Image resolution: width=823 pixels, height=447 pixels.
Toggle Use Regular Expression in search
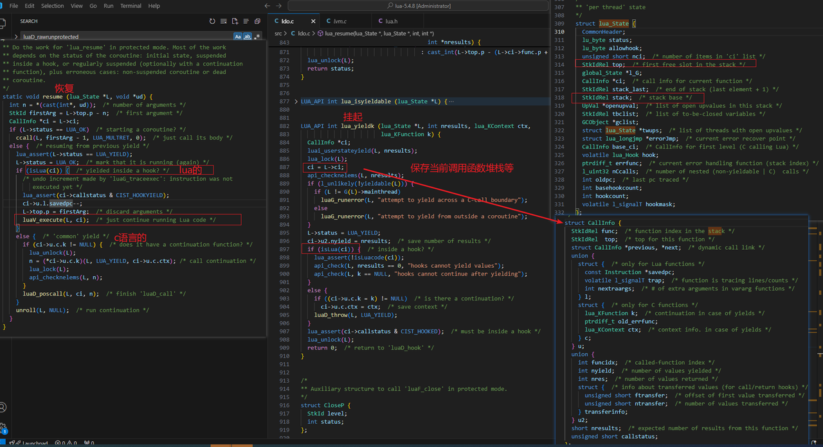(257, 37)
